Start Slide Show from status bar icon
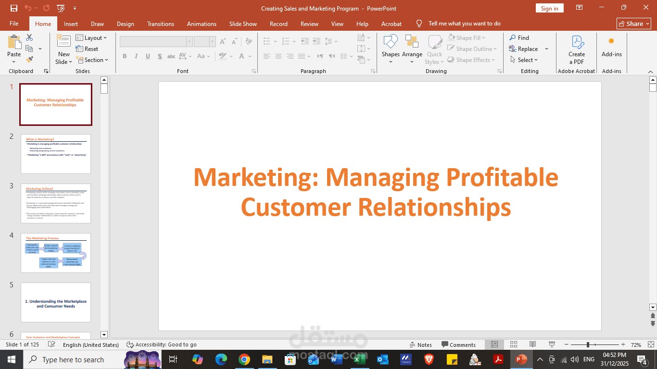Image resolution: width=657 pixels, height=369 pixels. click(552, 344)
